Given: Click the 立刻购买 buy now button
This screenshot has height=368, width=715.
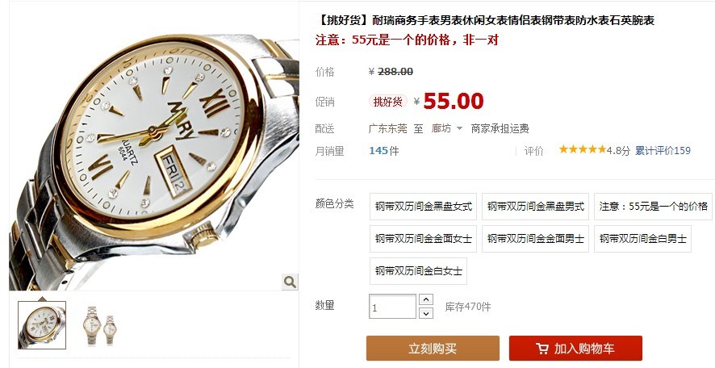Looking at the screenshot, I should pos(433,349).
